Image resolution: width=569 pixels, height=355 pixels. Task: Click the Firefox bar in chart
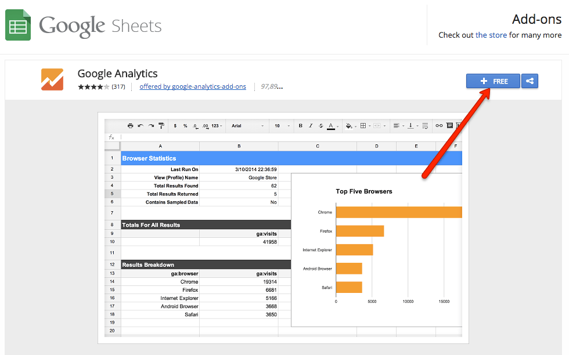coord(360,231)
